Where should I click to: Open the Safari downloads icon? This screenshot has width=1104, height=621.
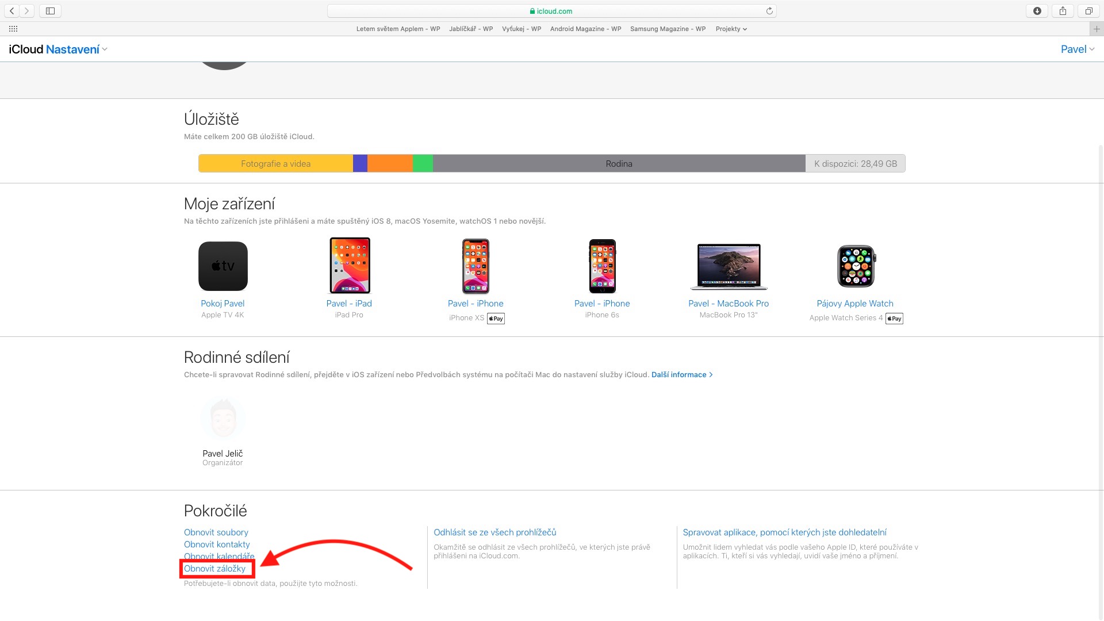click(1037, 11)
